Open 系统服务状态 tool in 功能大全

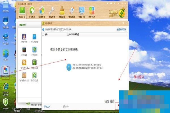pyautogui.click(x=24, y=77)
